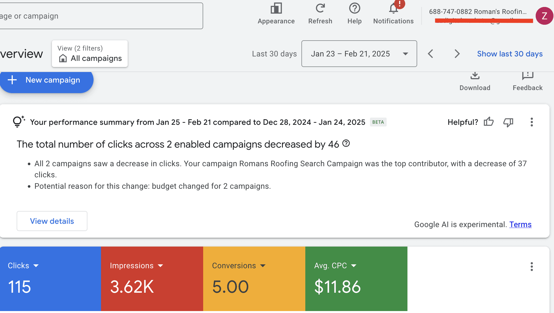Screen dimensions: 554x313
Task: Click the performance summary lightbulb icon
Action: 19,121
